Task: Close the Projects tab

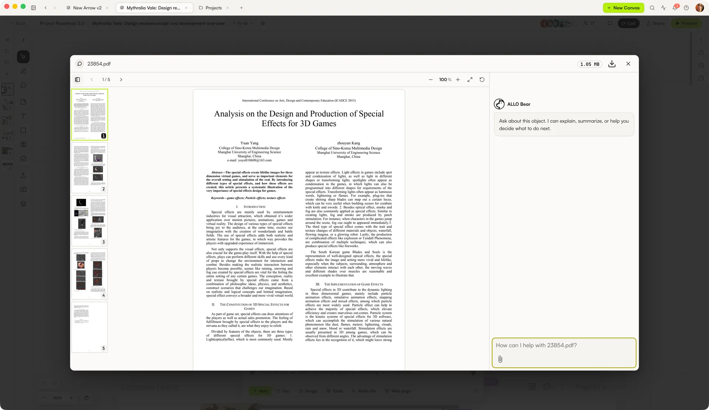Action: [227, 8]
